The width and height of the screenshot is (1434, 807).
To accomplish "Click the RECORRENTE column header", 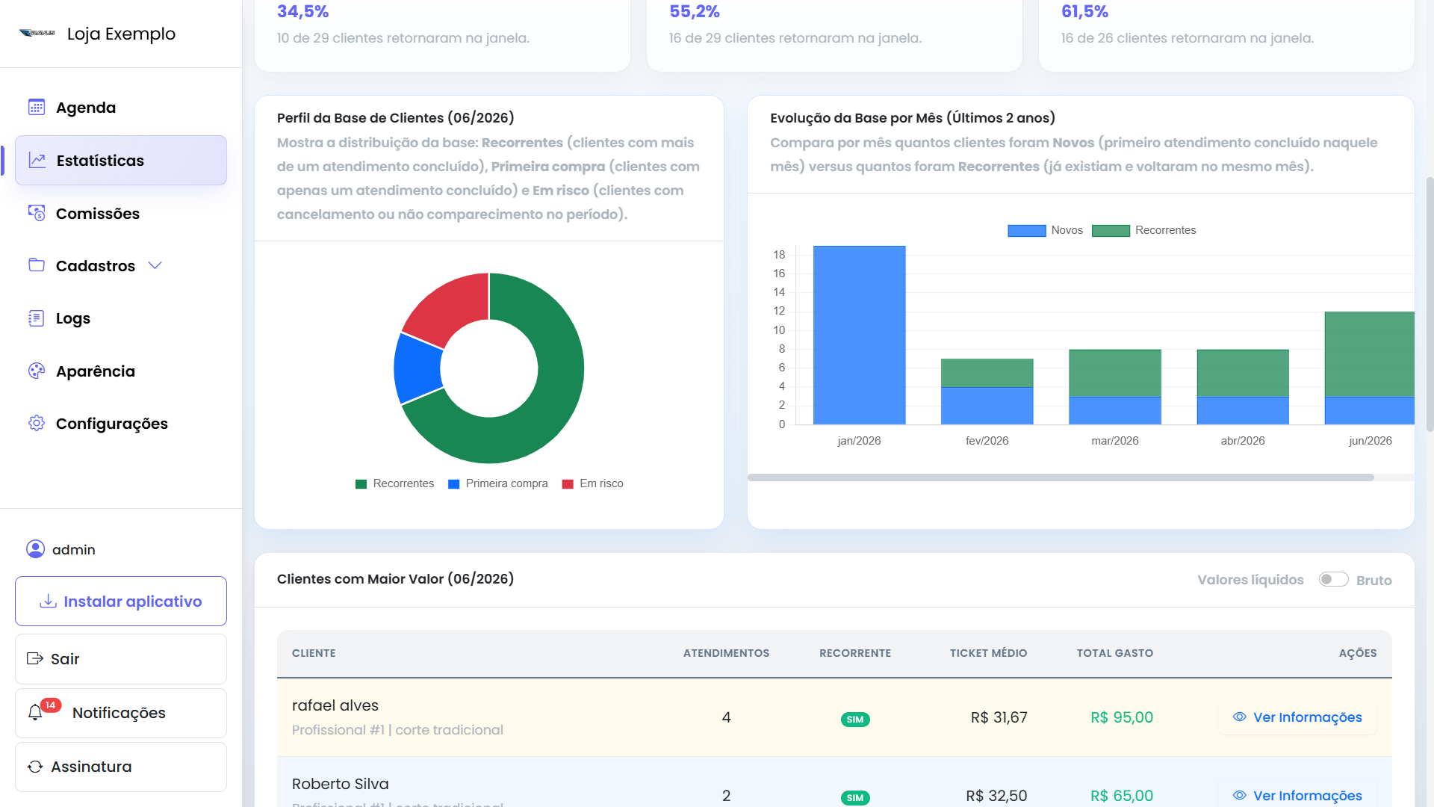I will tap(855, 653).
